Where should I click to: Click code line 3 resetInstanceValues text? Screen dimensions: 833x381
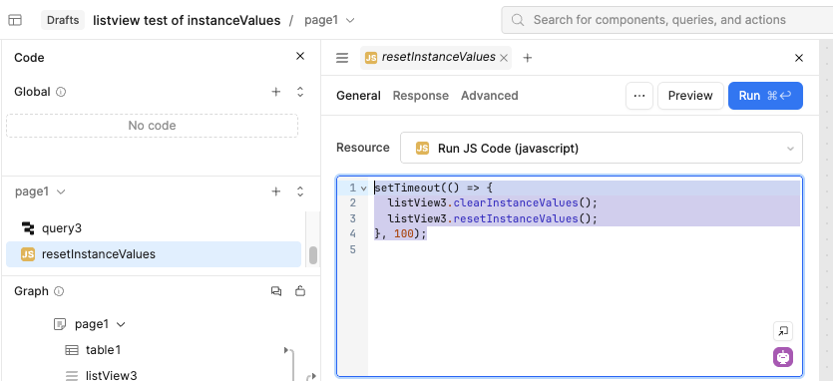pos(517,218)
